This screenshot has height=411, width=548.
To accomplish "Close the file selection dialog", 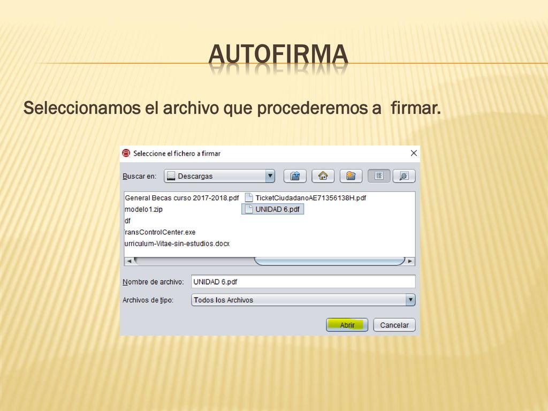I will click(x=414, y=153).
